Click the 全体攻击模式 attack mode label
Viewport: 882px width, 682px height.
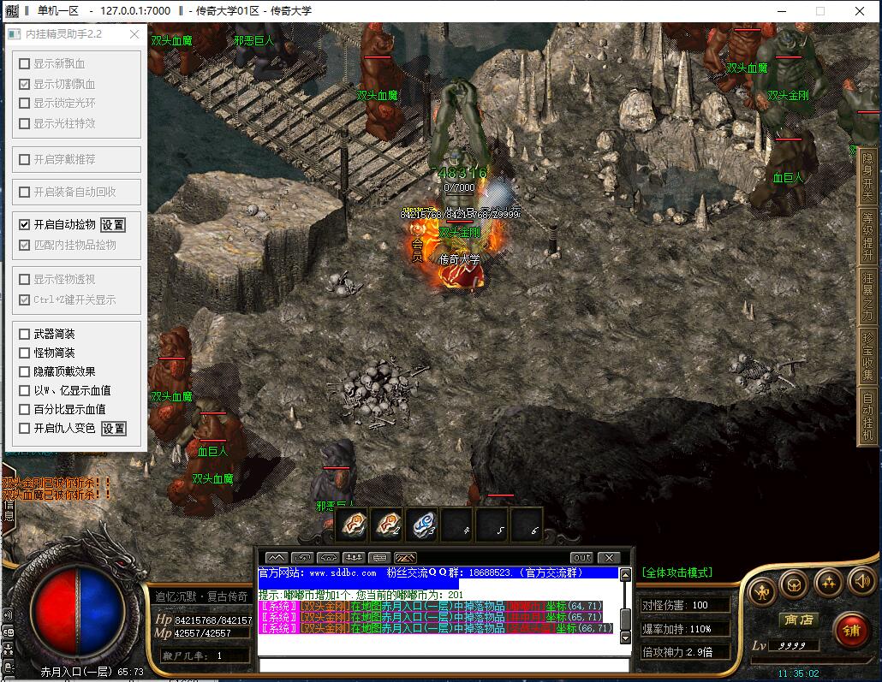(x=677, y=572)
